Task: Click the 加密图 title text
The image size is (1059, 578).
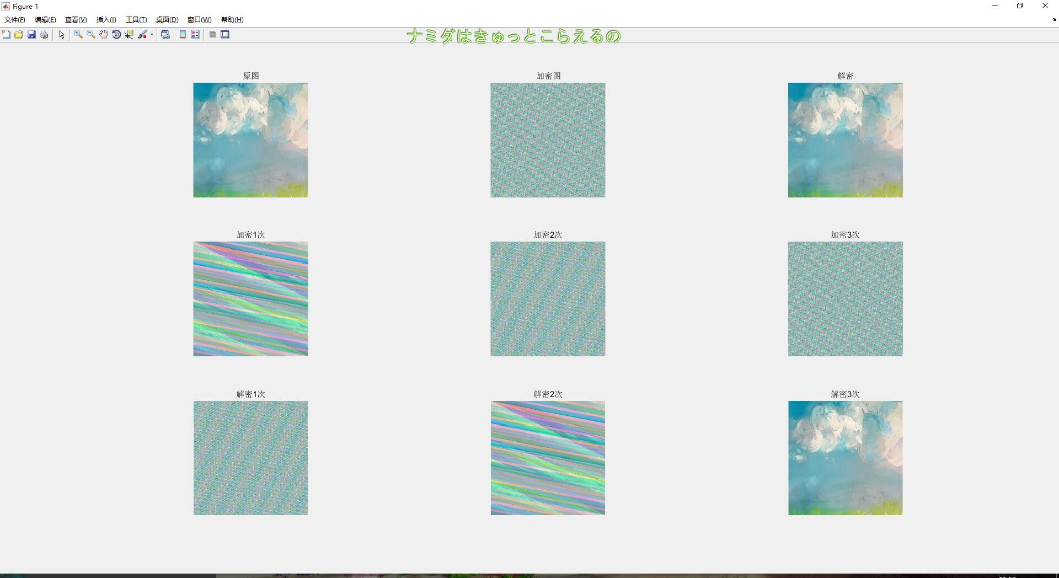Action: (x=548, y=76)
